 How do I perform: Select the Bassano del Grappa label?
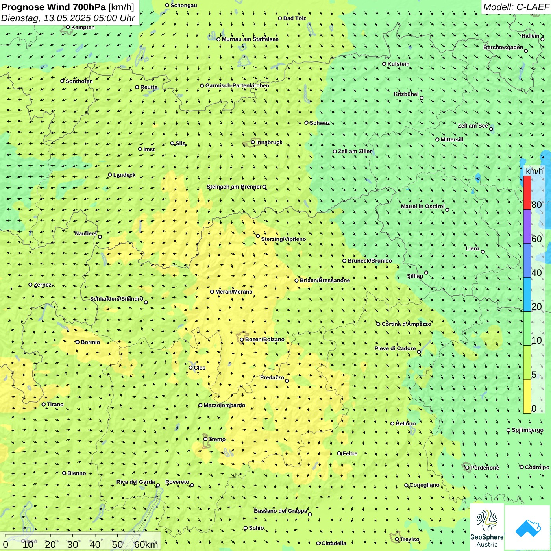click(281, 511)
